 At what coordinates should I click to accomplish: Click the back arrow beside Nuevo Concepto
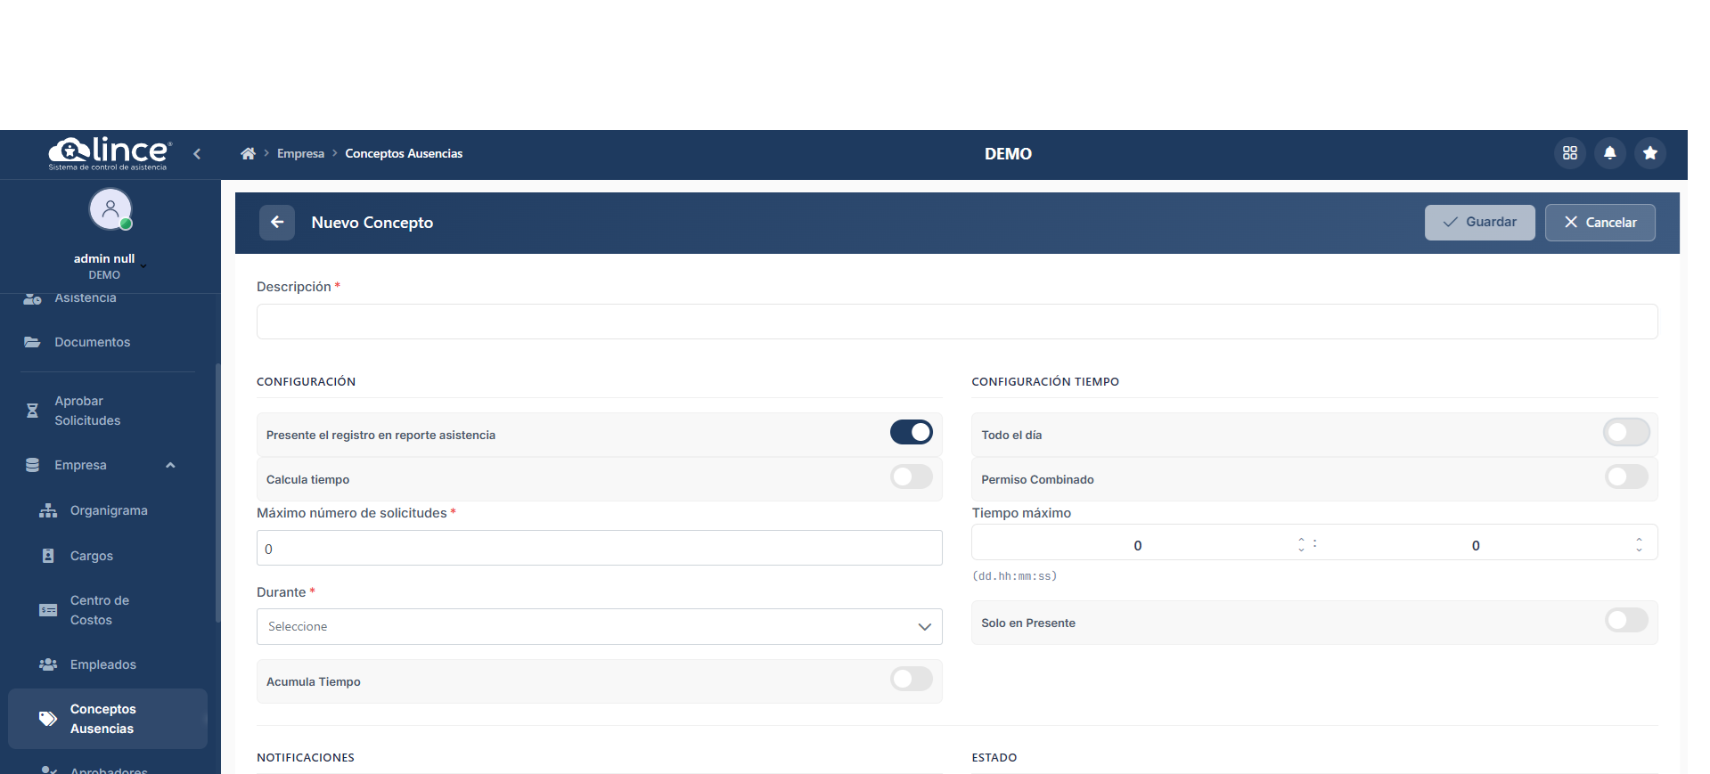coord(277,223)
